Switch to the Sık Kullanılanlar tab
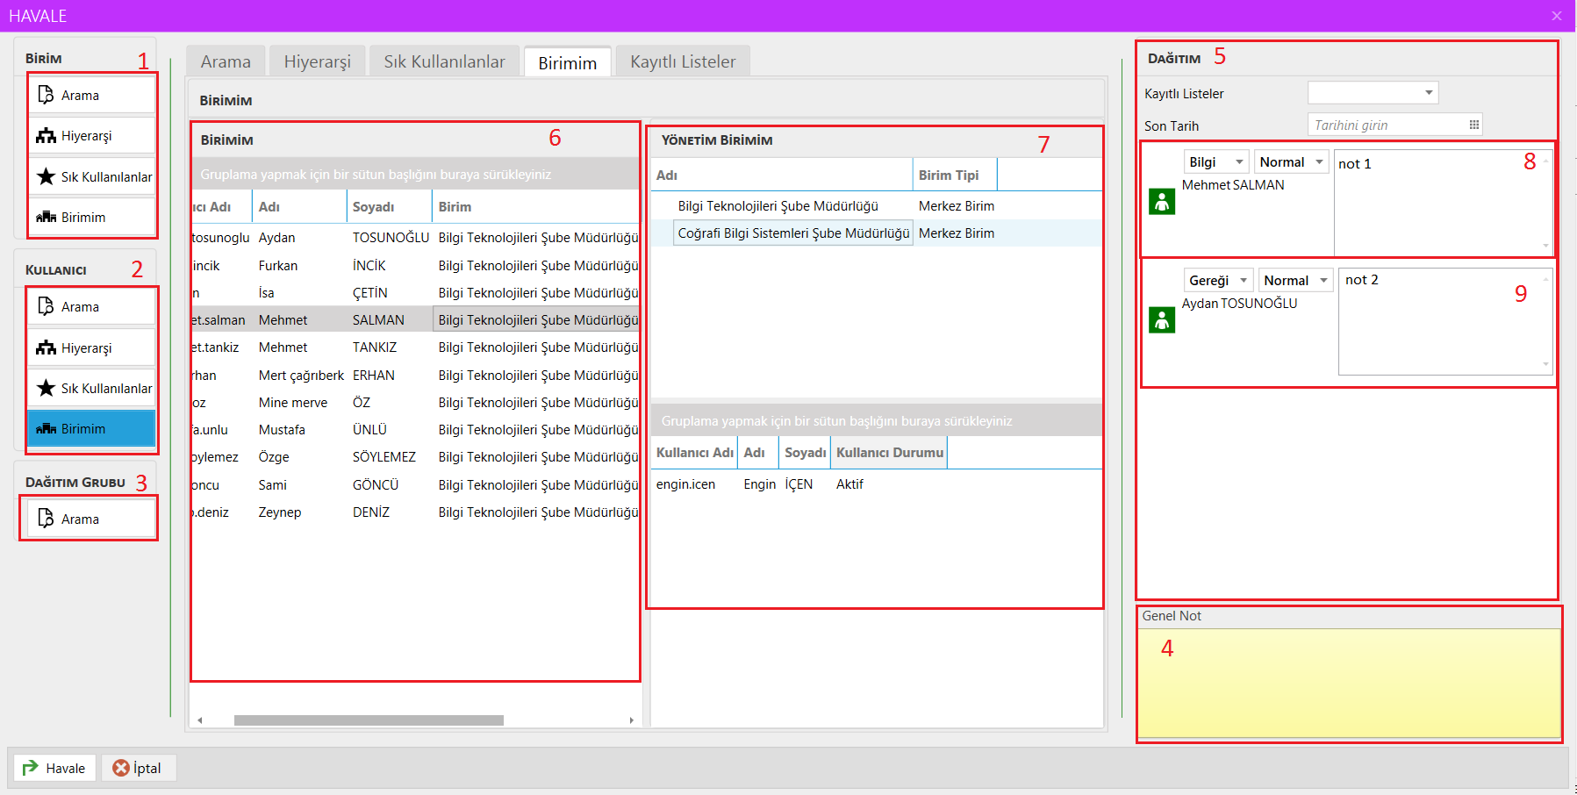Screen dimensions: 1577x795 click(x=444, y=61)
